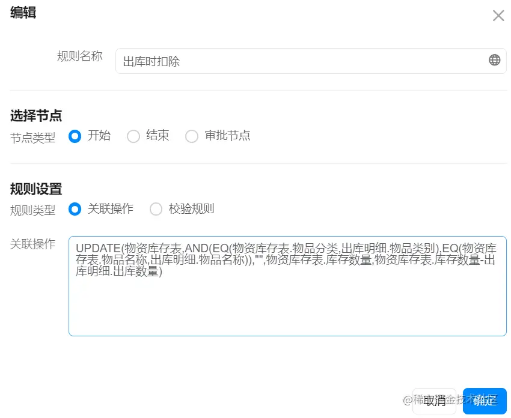Click the 编辑 dialog title
Viewport: 511px width, 418px height.
[23, 13]
